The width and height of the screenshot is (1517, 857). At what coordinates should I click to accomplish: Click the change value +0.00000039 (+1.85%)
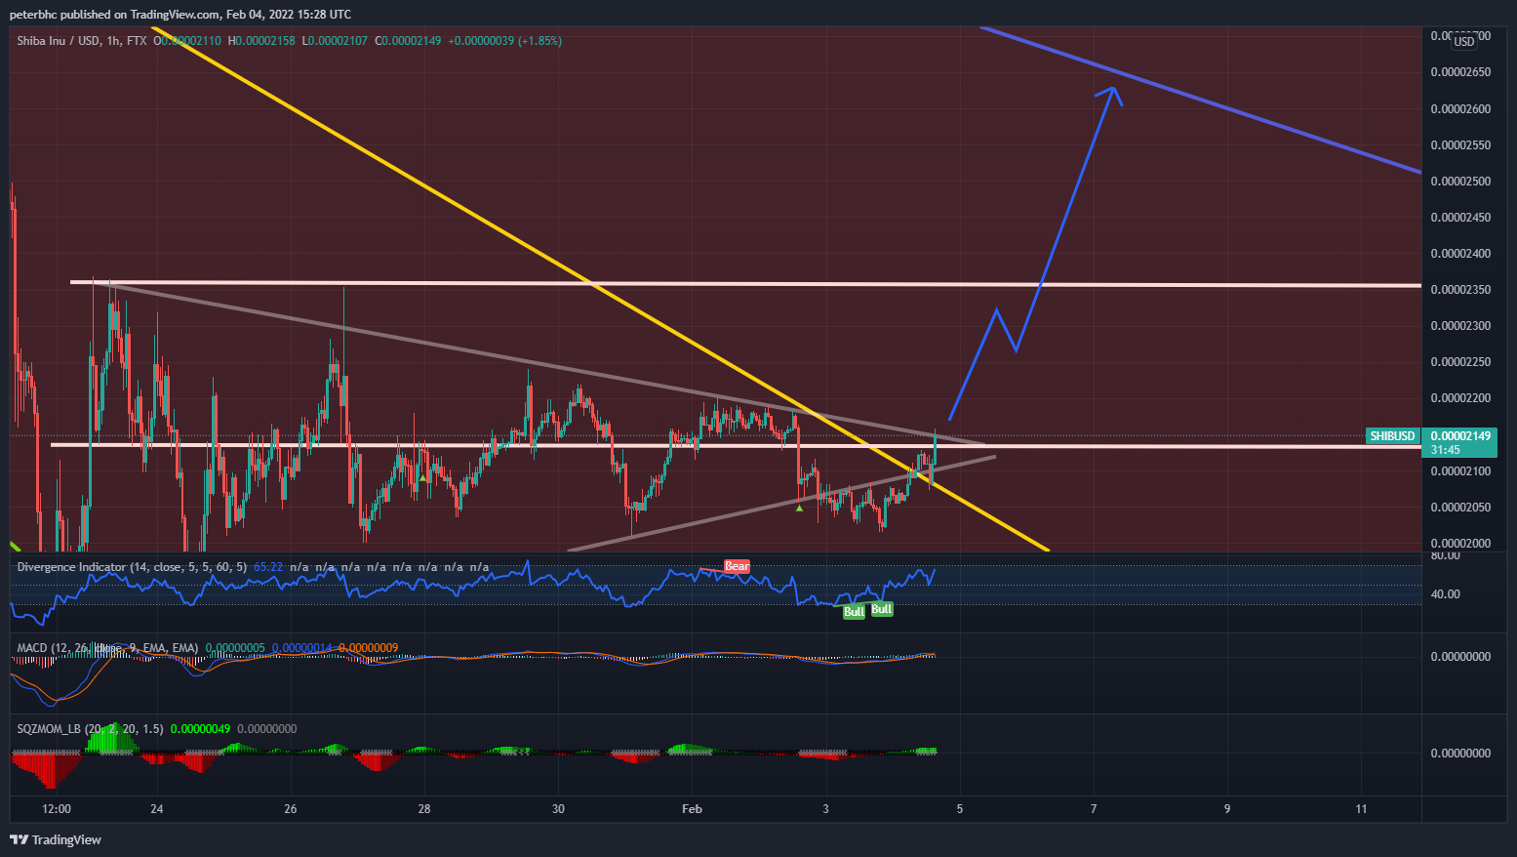click(505, 41)
